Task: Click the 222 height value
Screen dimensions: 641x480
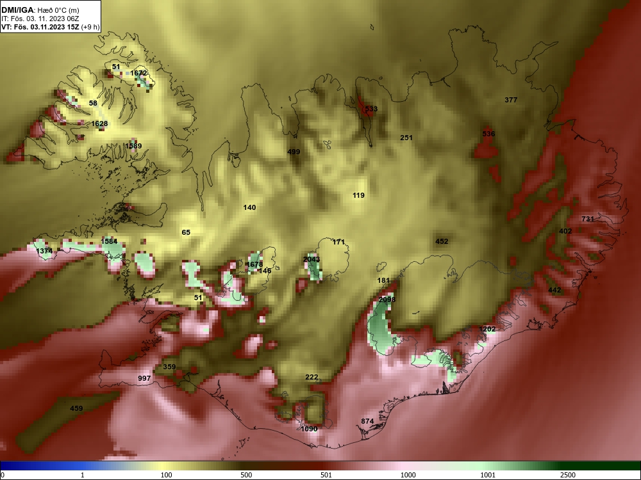Action: pos(312,377)
